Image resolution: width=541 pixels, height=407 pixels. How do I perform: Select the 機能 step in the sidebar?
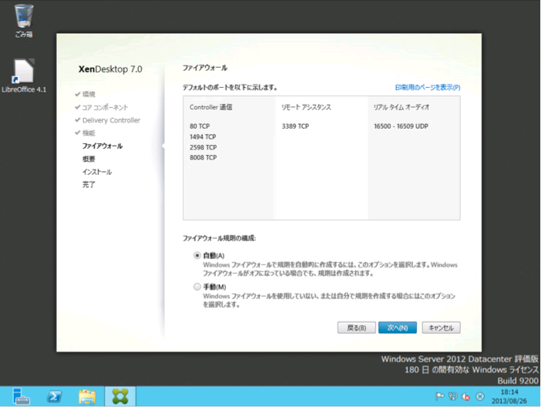[89, 133]
